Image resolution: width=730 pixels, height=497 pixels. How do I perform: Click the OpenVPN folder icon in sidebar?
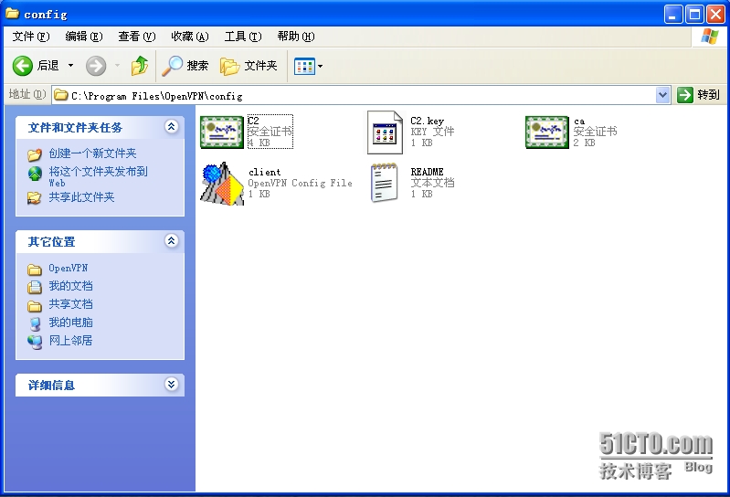pyautogui.click(x=35, y=270)
